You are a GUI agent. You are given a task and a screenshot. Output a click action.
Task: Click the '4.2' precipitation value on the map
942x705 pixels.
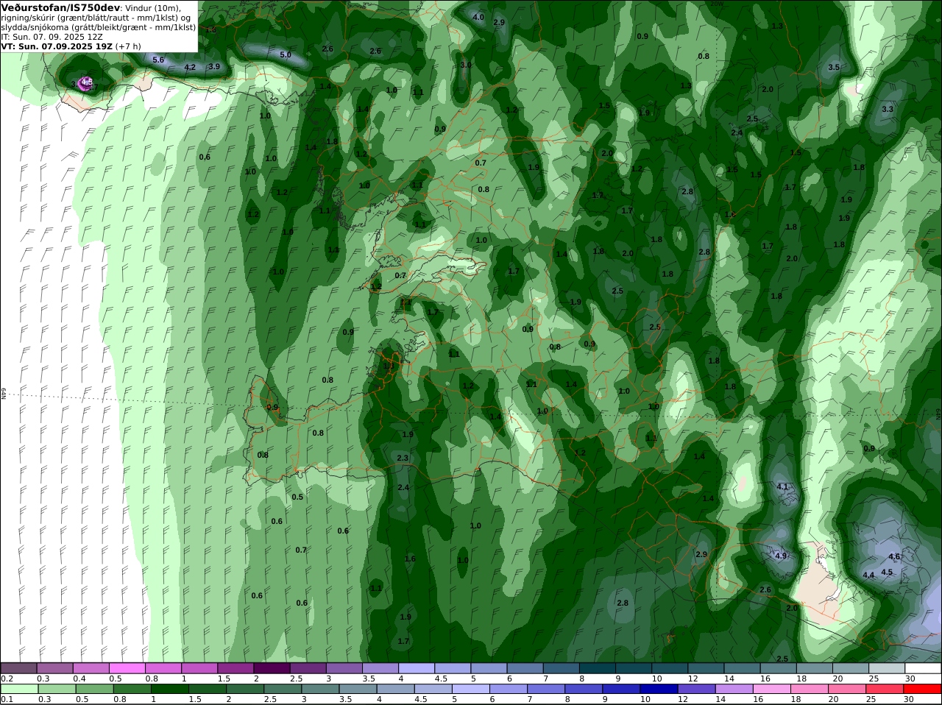(190, 67)
